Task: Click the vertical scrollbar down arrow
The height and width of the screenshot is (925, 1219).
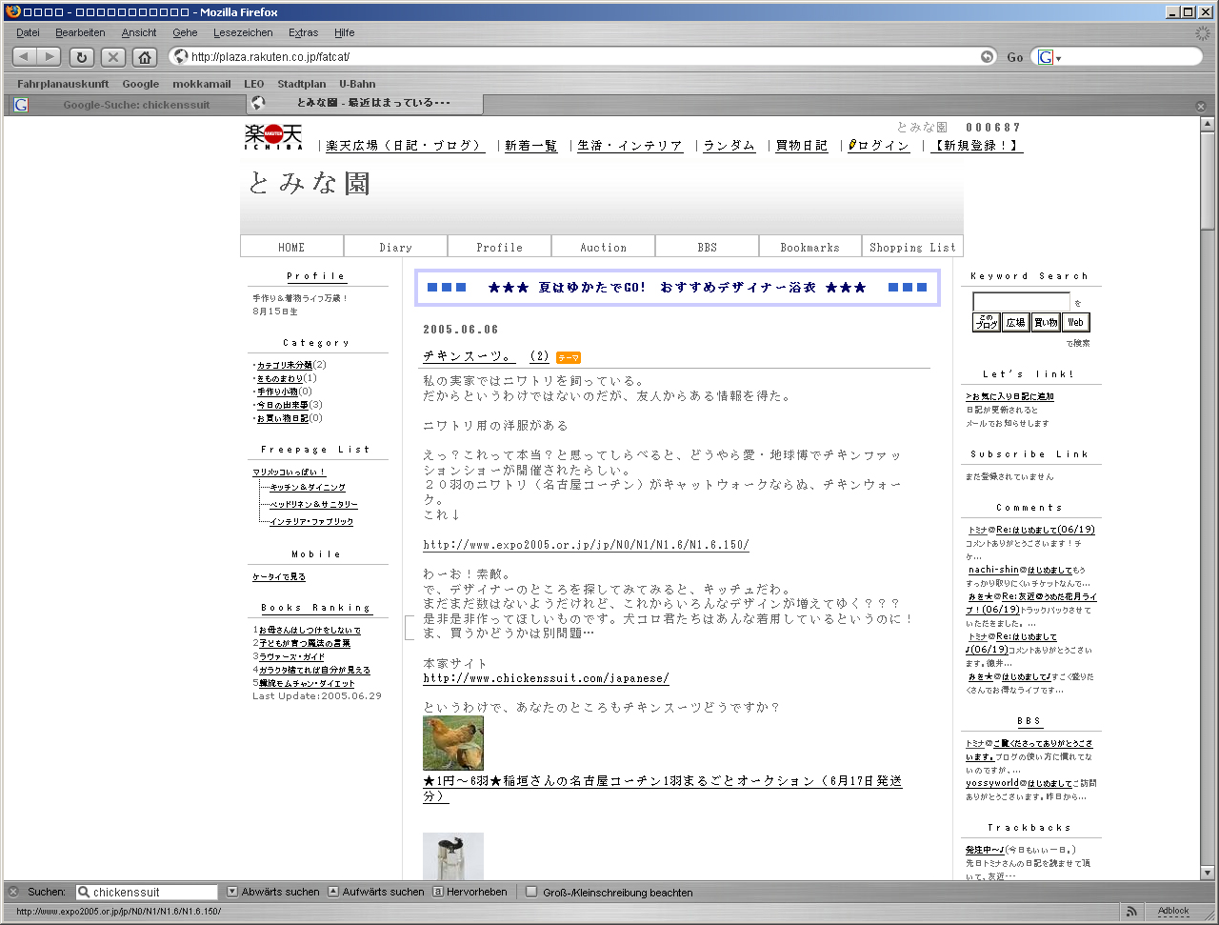Action: [x=1208, y=872]
